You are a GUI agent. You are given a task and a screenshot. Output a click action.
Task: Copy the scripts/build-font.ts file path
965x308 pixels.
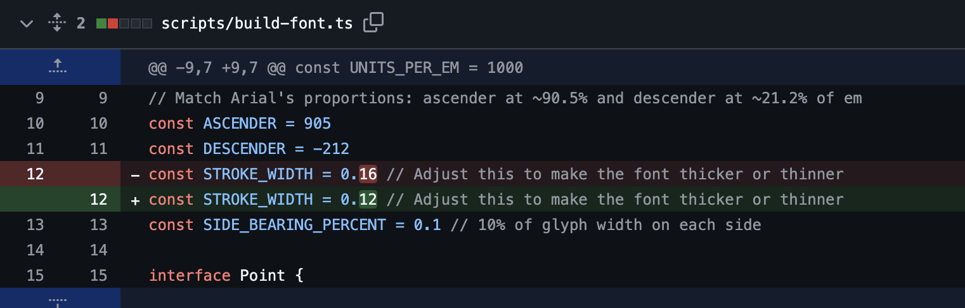click(x=373, y=23)
